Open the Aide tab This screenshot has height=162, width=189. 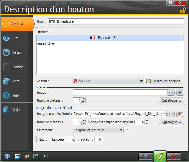pos(17,96)
